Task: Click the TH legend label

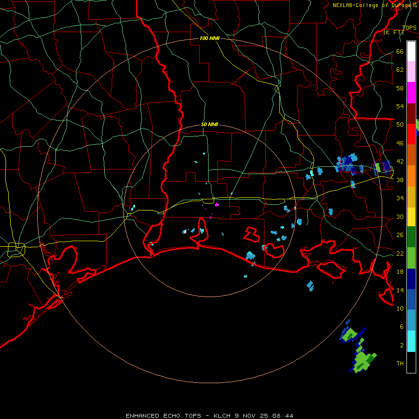Action: [400, 364]
